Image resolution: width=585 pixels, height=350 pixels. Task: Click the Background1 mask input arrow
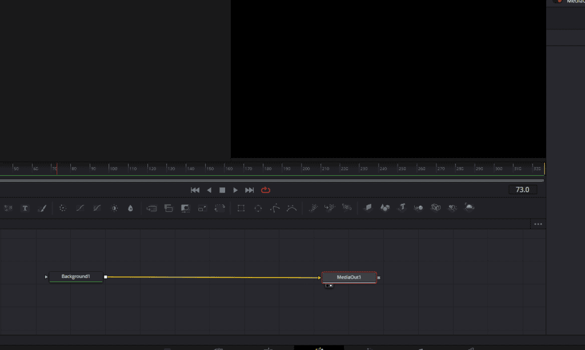coord(46,277)
